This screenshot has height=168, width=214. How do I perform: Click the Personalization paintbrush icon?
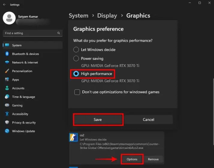(7, 71)
